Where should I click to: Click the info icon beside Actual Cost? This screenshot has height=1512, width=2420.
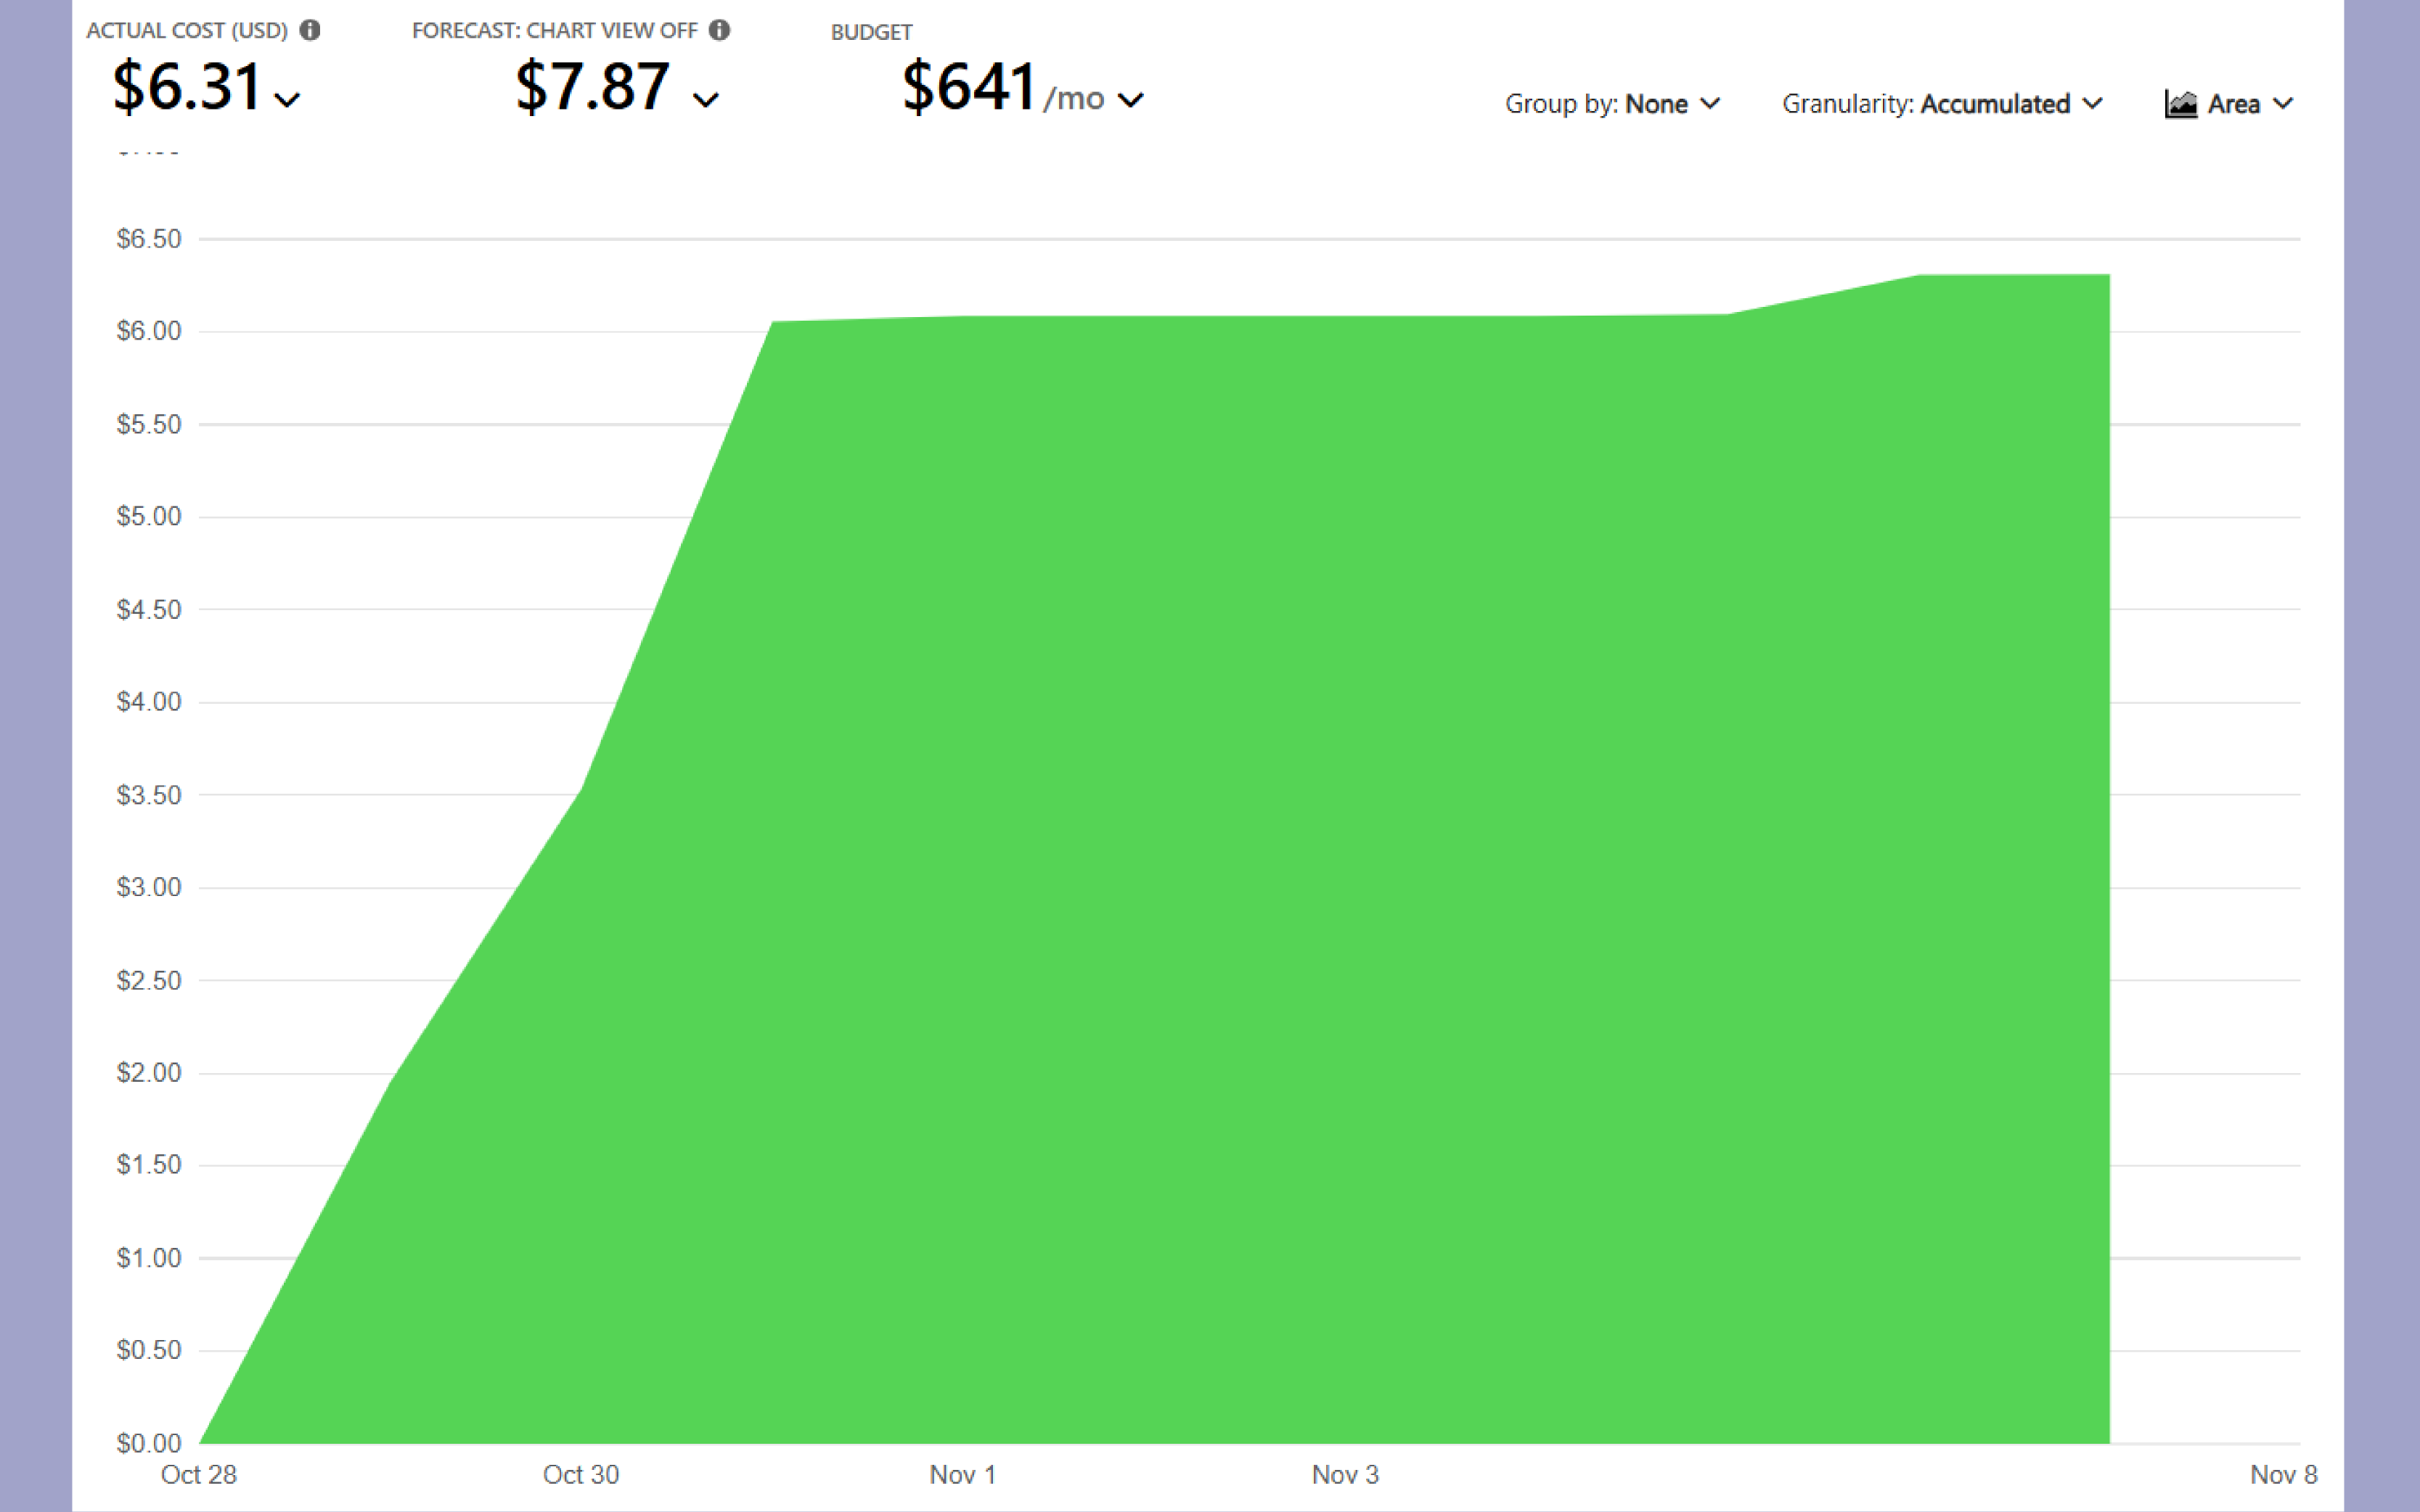click(x=310, y=30)
